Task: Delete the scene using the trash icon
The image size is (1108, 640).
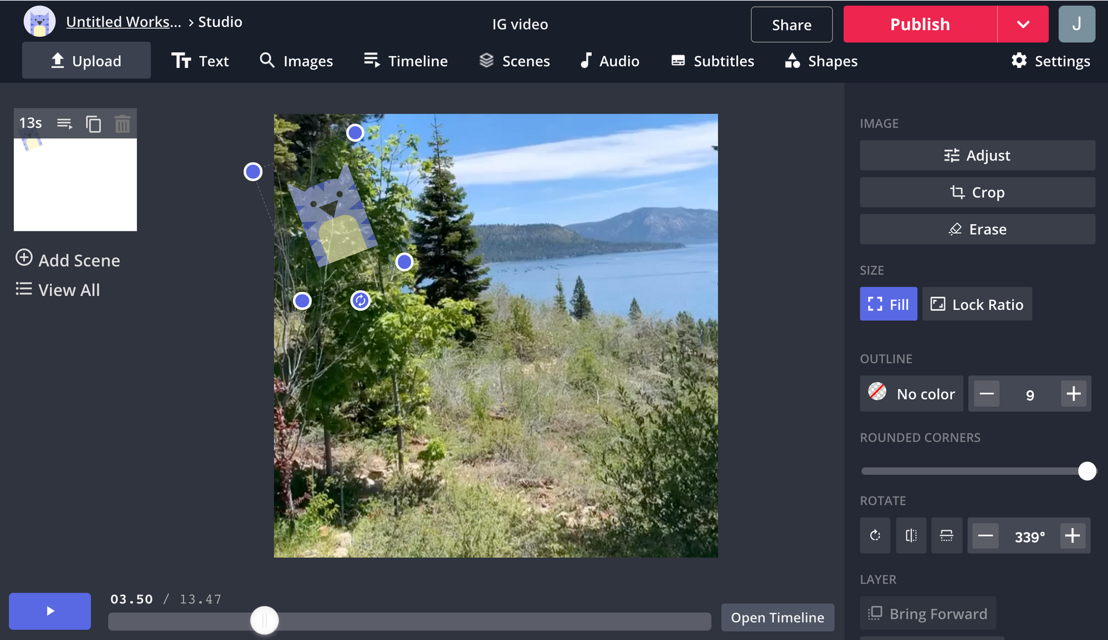Action: 122,123
